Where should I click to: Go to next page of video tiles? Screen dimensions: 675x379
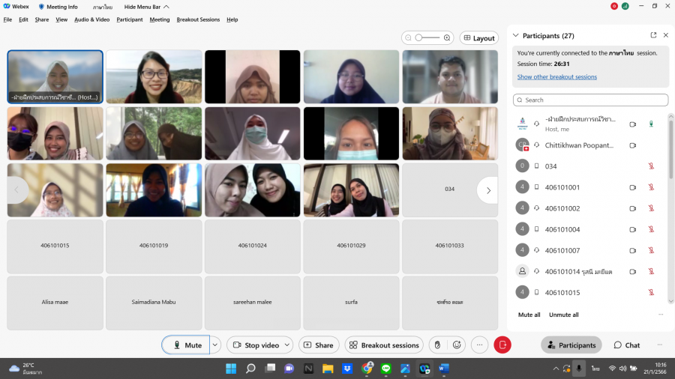point(487,190)
